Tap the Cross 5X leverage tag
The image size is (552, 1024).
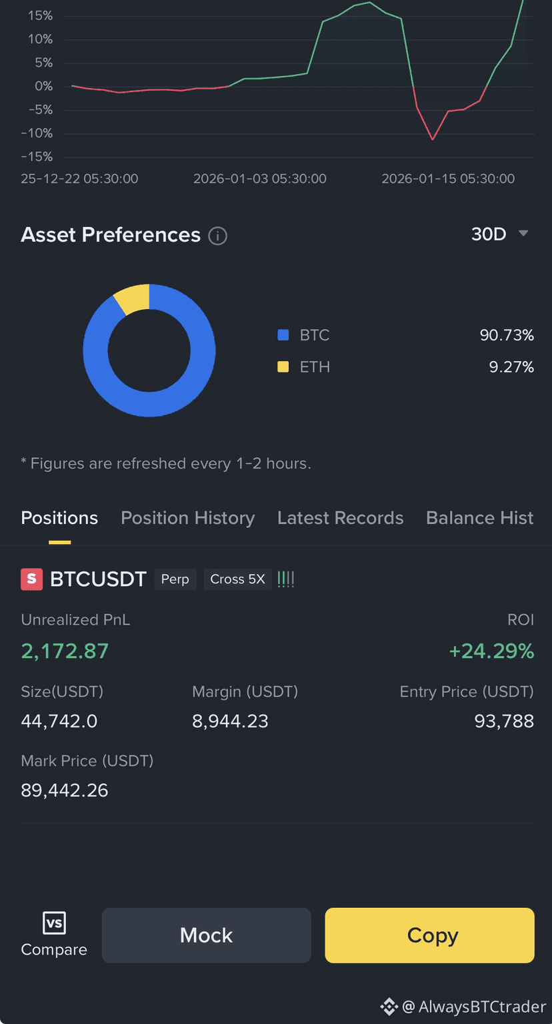(238, 579)
